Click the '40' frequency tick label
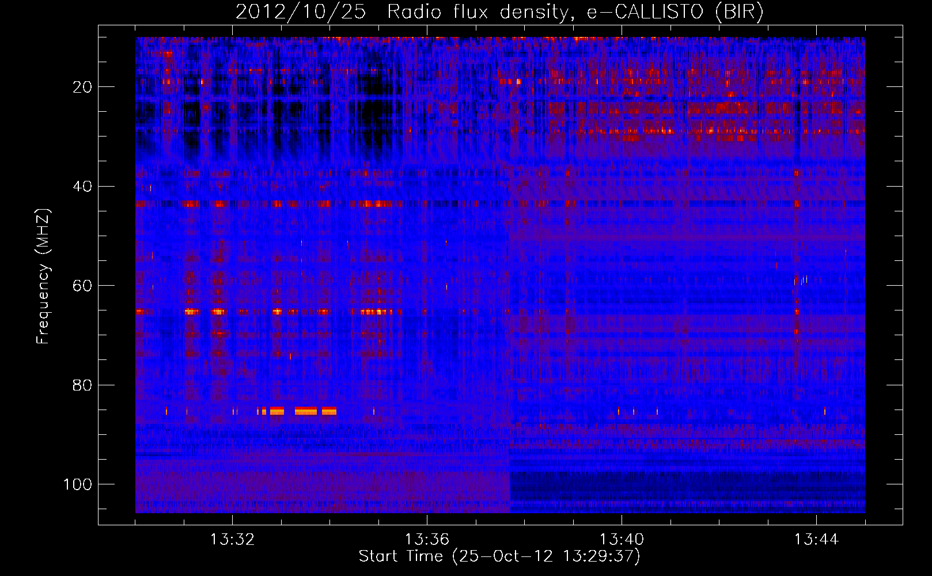The height and width of the screenshot is (576, 932). pos(82,187)
